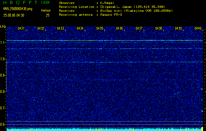Jump to time marker 0438

click(x=159, y=28)
